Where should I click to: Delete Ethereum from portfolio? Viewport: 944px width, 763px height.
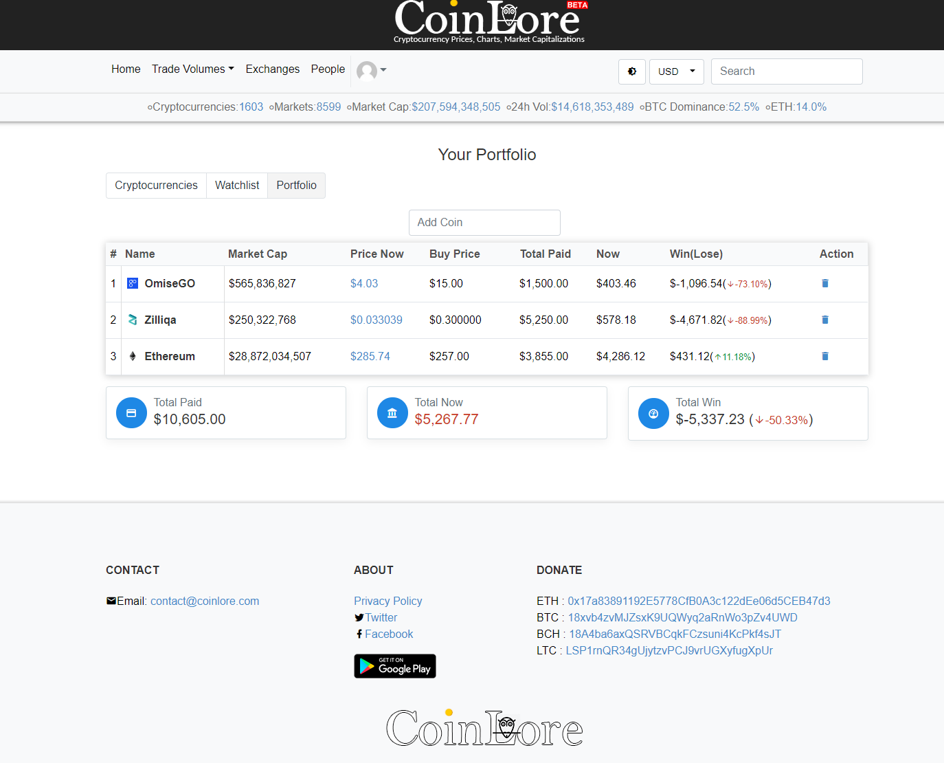(825, 356)
